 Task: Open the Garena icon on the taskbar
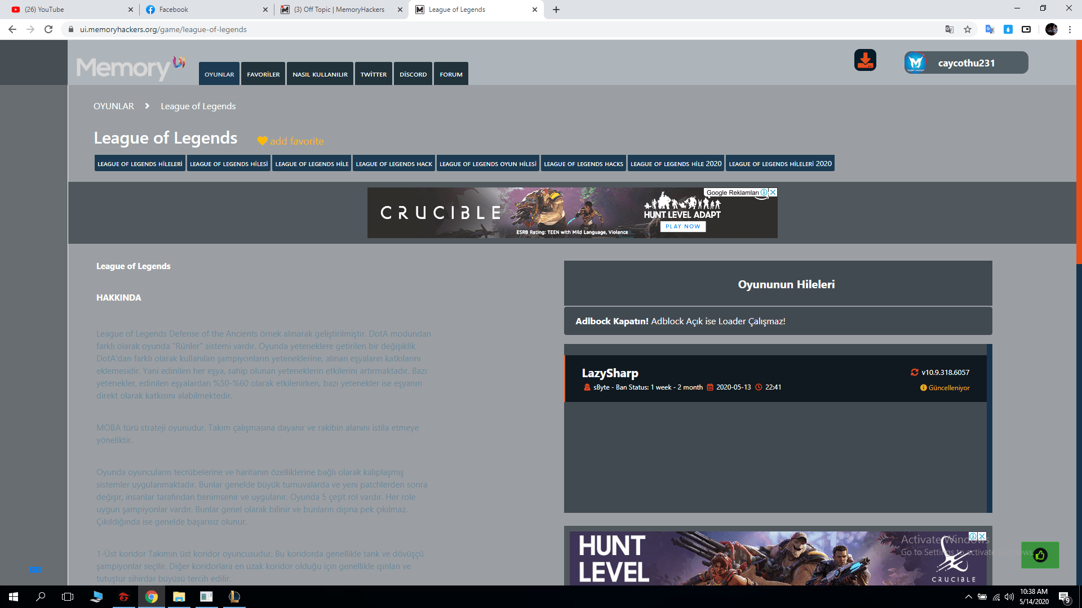point(124,597)
